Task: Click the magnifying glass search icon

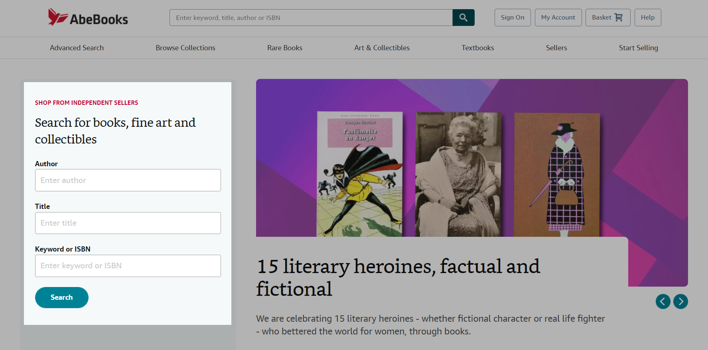Action: (463, 18)
